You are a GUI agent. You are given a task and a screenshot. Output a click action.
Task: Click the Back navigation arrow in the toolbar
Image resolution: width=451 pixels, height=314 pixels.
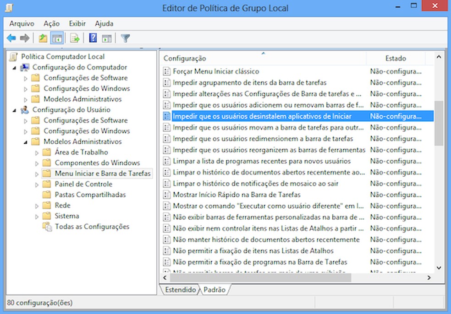click(11, 38)
